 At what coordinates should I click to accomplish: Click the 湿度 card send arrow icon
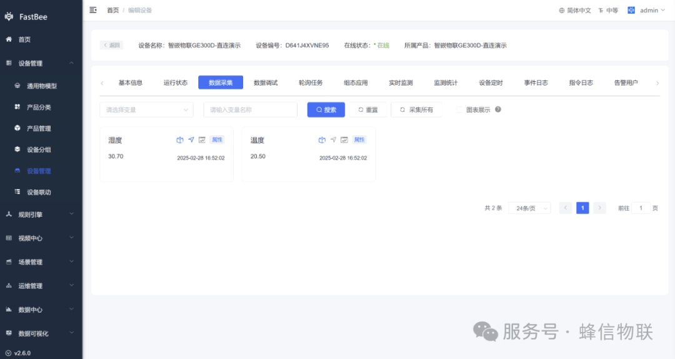191,140
